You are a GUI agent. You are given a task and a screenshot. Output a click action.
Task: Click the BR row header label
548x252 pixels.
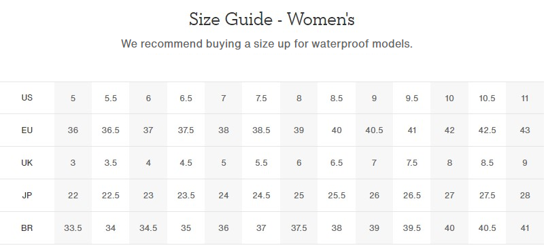(27, 228)
